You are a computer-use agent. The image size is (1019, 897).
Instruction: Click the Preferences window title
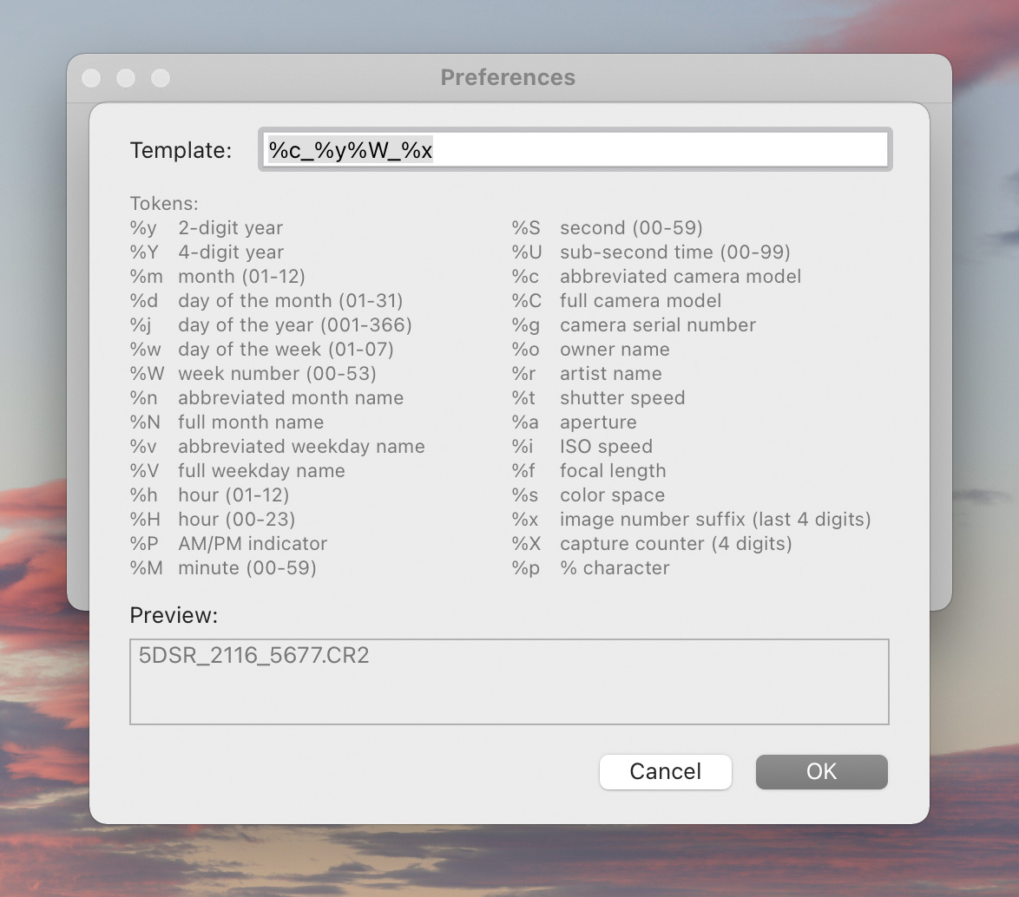tap(509, 77)
